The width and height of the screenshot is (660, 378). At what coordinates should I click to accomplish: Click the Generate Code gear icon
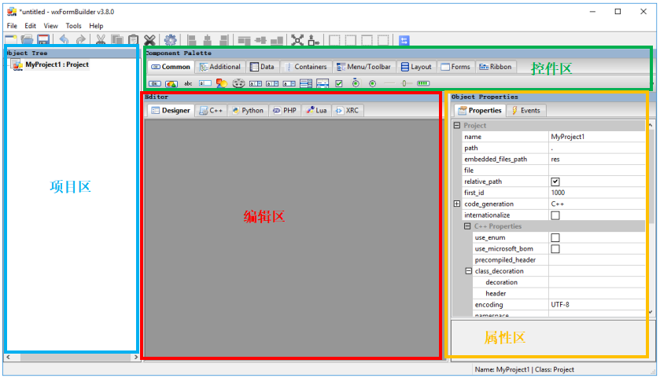pyautogui.click(x=171, y=40)
